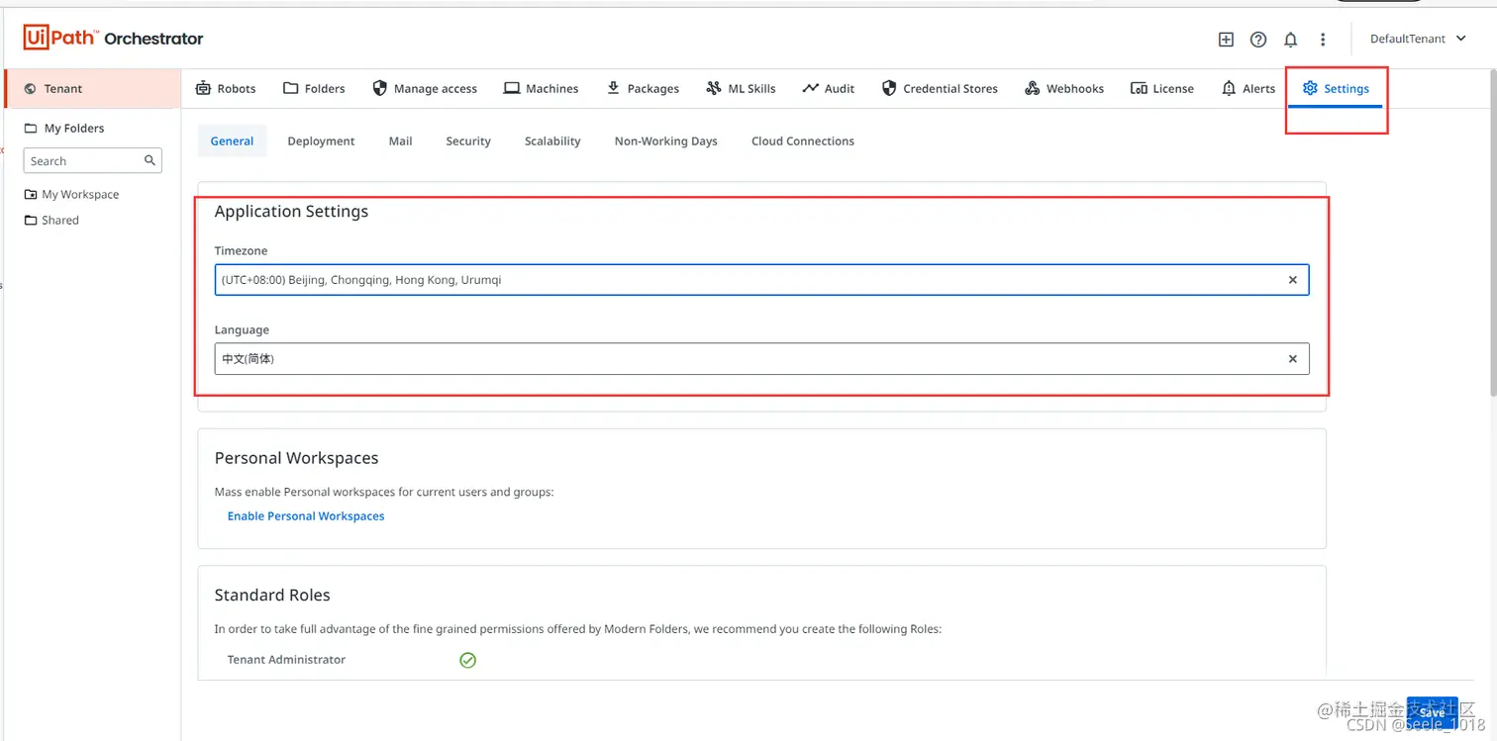Open the Alerts tab

(1248, 88)
